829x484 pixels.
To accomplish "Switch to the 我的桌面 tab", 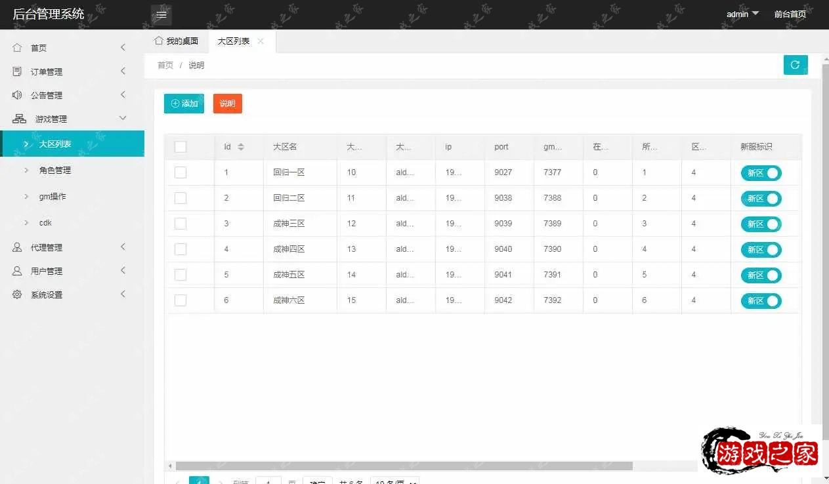I will click(177, 41).
